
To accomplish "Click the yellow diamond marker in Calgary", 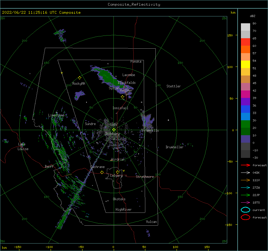I will pos(118,172).
